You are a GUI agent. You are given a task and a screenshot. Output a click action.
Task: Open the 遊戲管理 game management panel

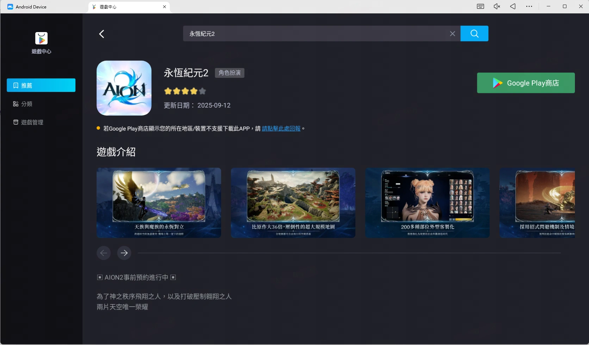41,122
